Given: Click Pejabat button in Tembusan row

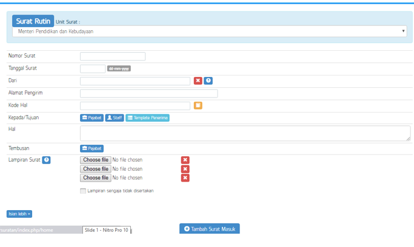Looking at the screenshot, I should (92, 148).
